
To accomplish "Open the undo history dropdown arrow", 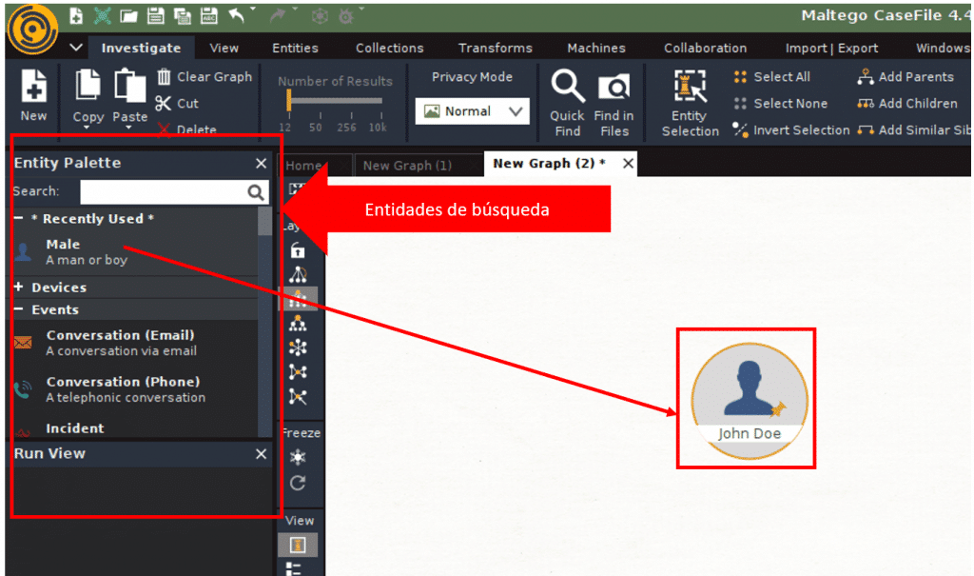I will coord(253,10).
